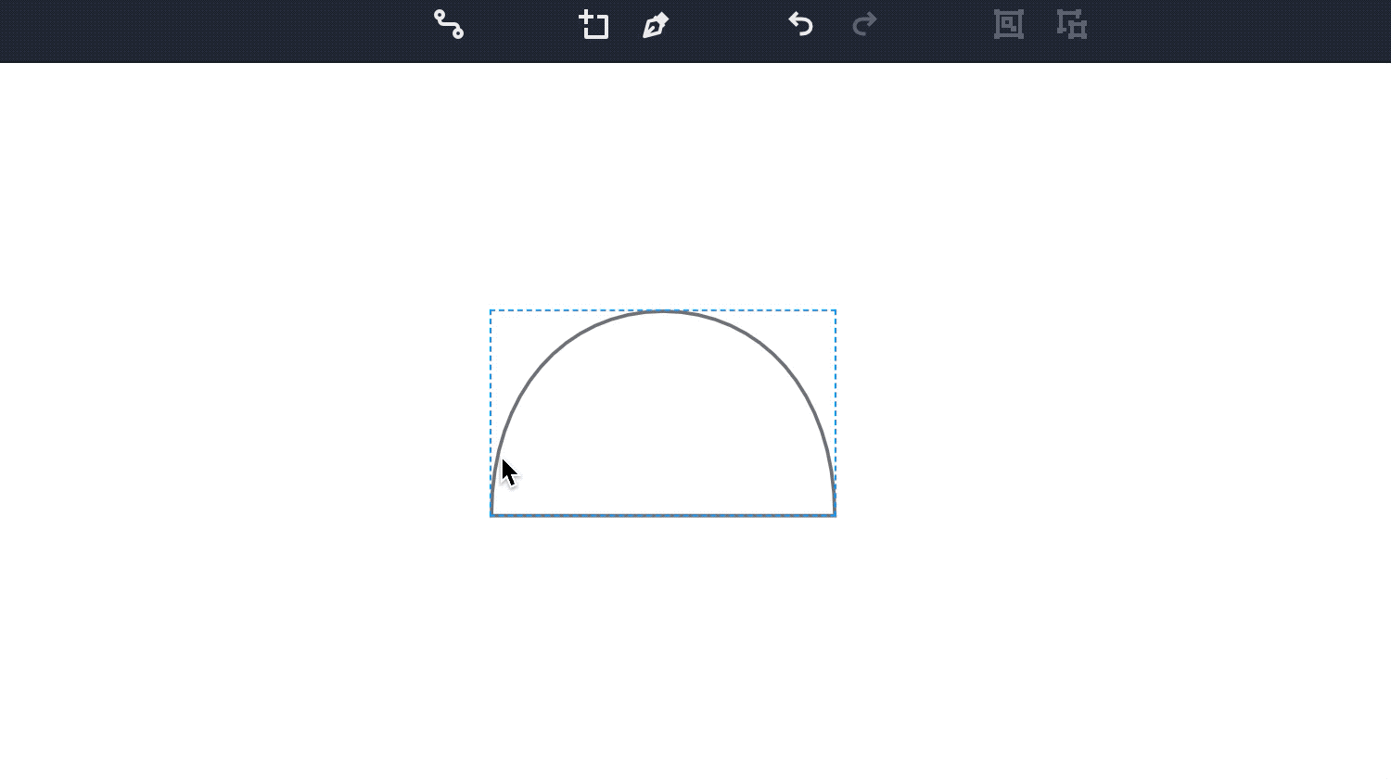Deselect by clicking empty canvas left of shape
This screenshot has height=780, width=1391.
[278, 417]
